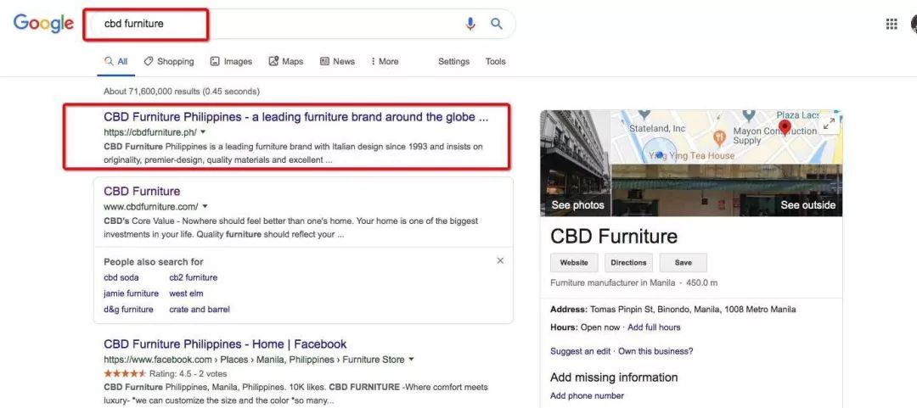Image resolution: width=917 pixels, height=408 pixels.
Task: Search for cbd soda suggestion
Action: (121, 277)
